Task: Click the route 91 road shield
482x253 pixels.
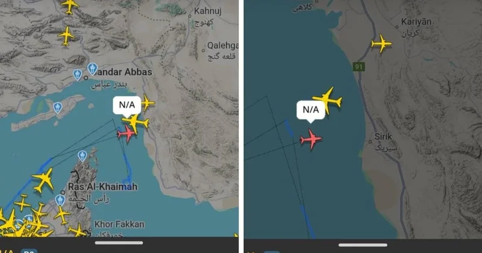Action: tap(358, 67)
